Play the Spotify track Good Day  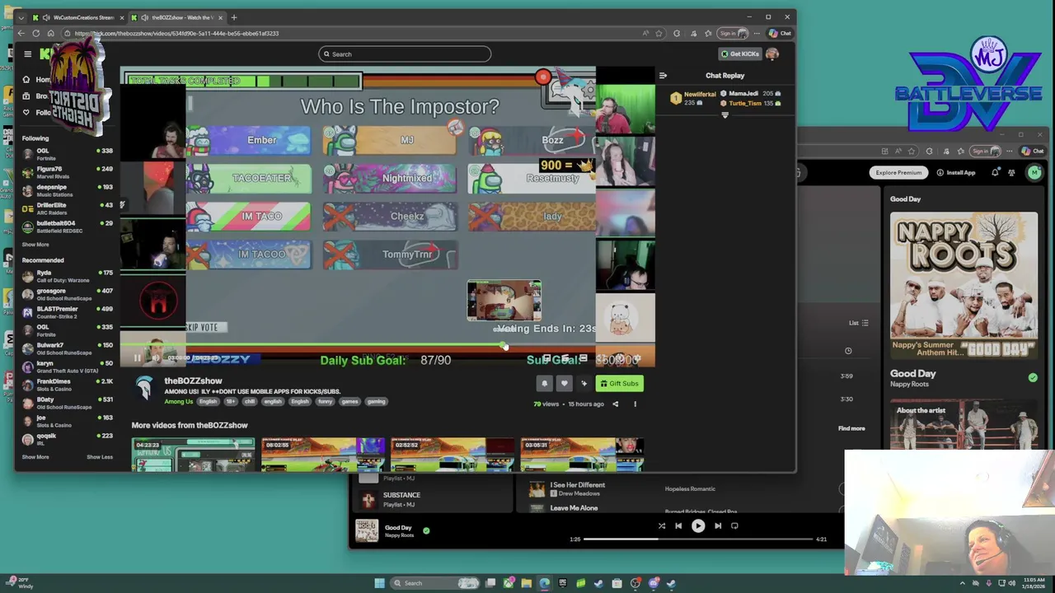click(698, 525)
